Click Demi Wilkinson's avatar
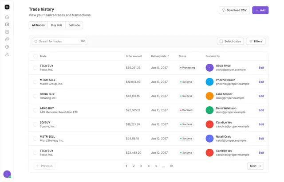 pos(209,110)
